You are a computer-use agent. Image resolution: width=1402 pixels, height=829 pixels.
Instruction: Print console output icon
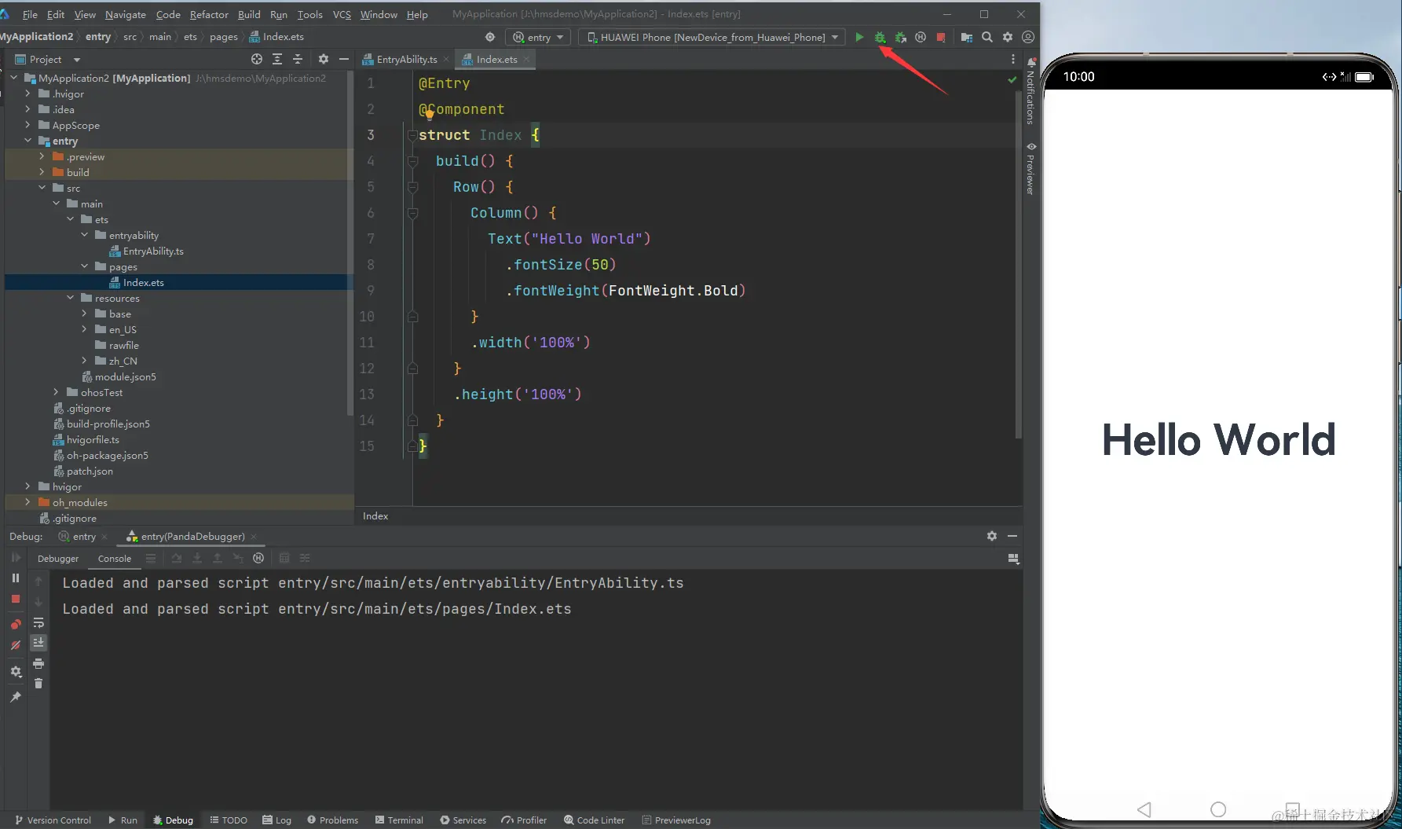(x=38, y=664)
